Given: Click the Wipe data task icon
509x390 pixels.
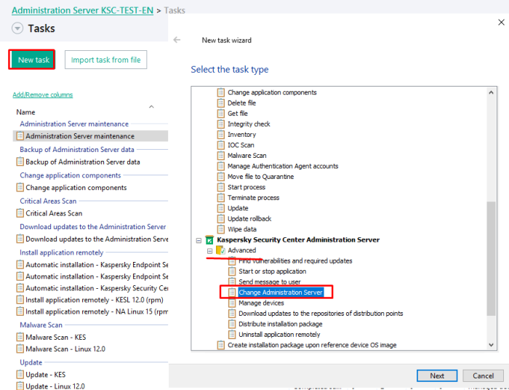Looking at the screenshot, I should pyautogui.click(x=221, y=229).
